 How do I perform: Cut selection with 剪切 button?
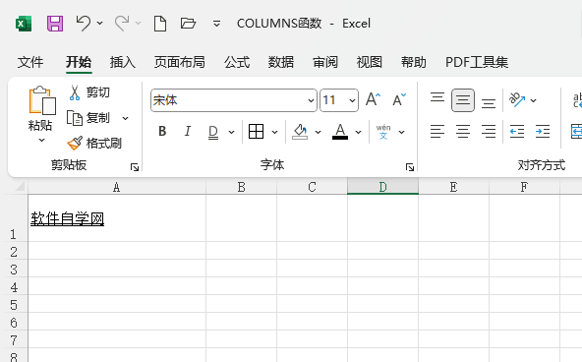coord(89,92)
